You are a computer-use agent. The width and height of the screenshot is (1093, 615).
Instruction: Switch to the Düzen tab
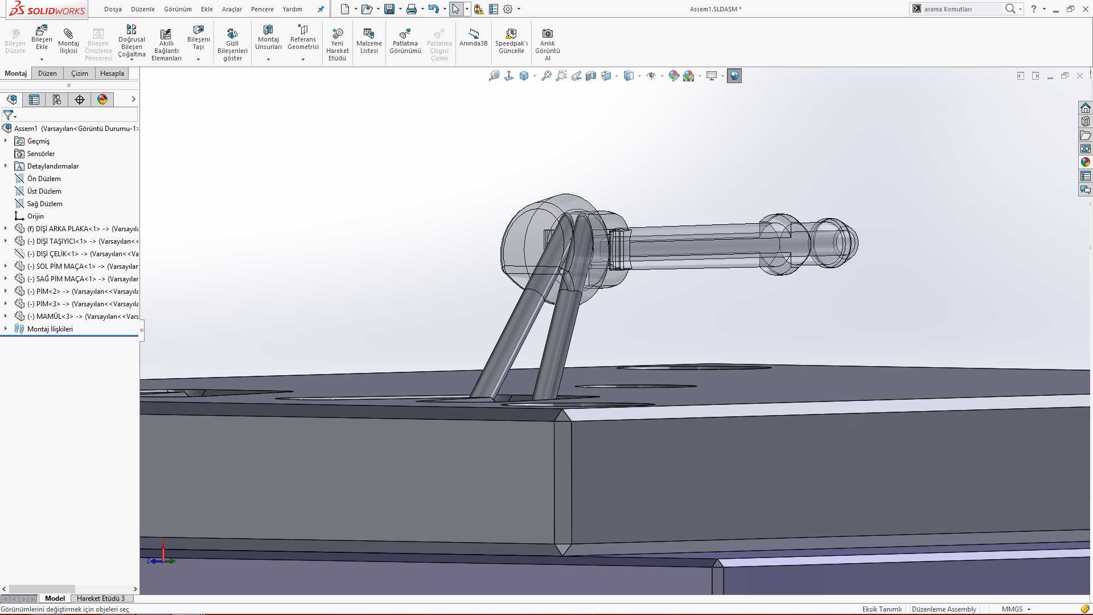47,73
